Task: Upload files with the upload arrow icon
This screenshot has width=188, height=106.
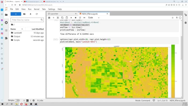Action: coord(31,14)
